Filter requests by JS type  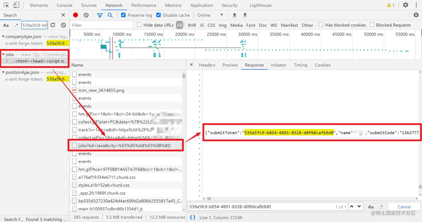(x=202, y=25)
